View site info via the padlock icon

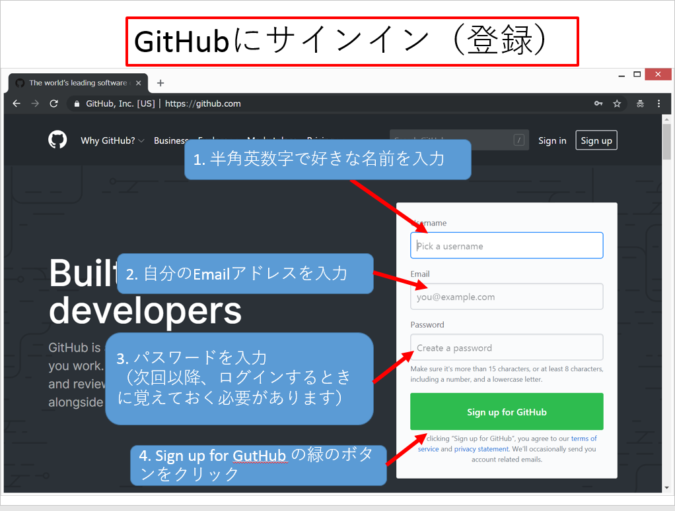click(77, 104)
